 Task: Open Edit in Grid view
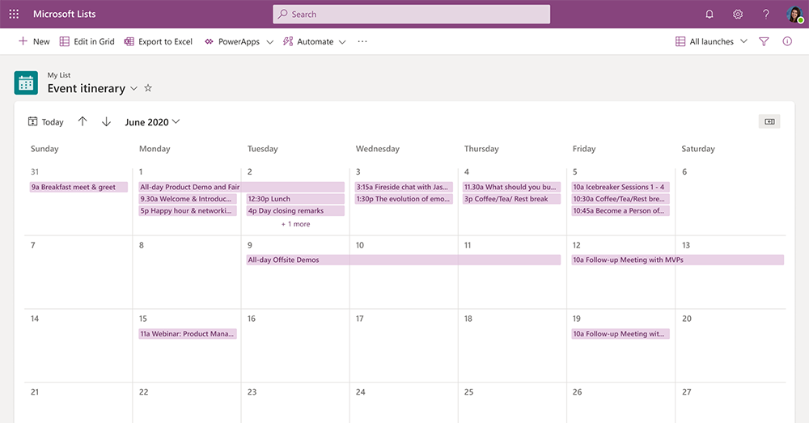87,41
